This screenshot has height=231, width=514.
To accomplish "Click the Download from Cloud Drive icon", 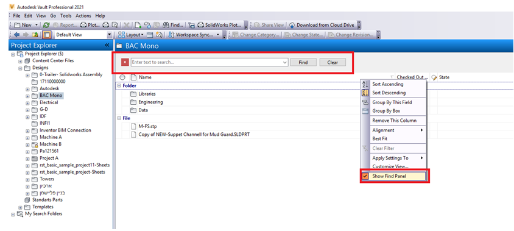I will pyautogui.click(x=292, y=25).
